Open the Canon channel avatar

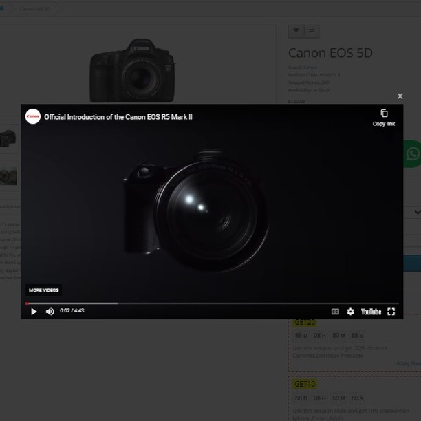tap(33, 116)
